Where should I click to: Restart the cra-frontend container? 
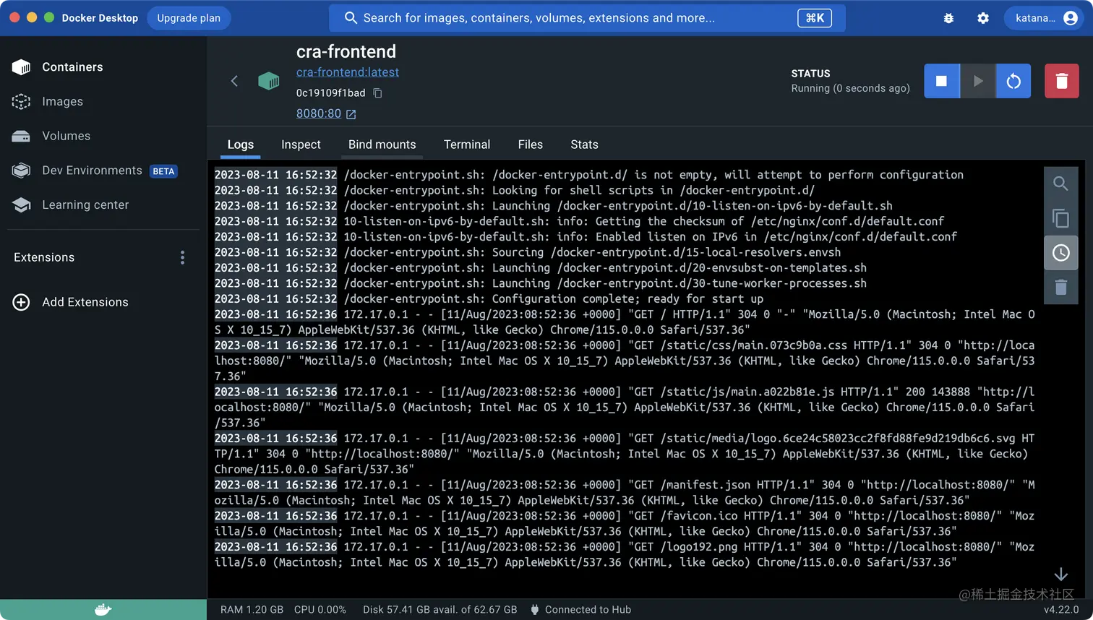1013,81
